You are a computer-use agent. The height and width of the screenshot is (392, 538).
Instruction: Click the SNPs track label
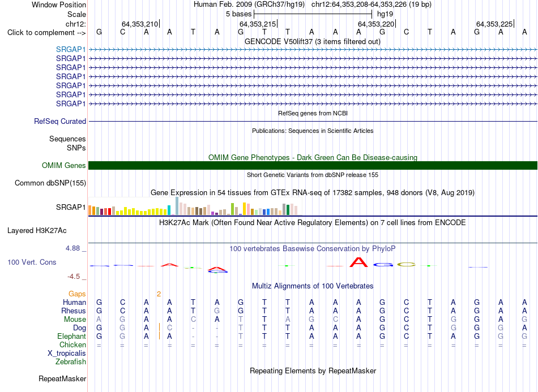pyautogui.click(x=76, y=148)
